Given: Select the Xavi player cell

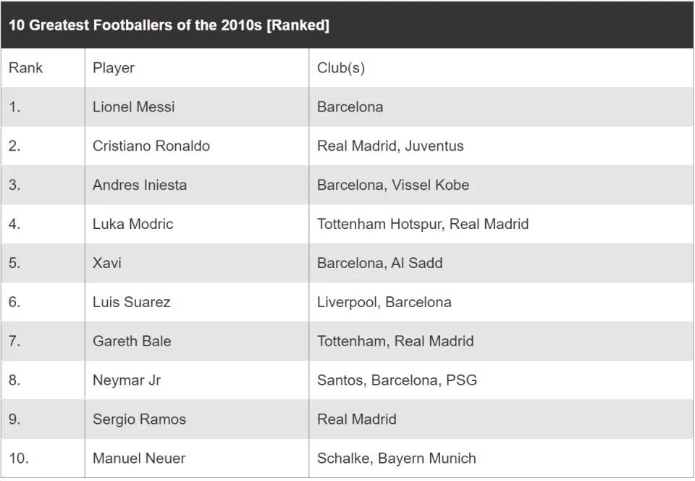Looking at the screenshot, I should point(197,263).
